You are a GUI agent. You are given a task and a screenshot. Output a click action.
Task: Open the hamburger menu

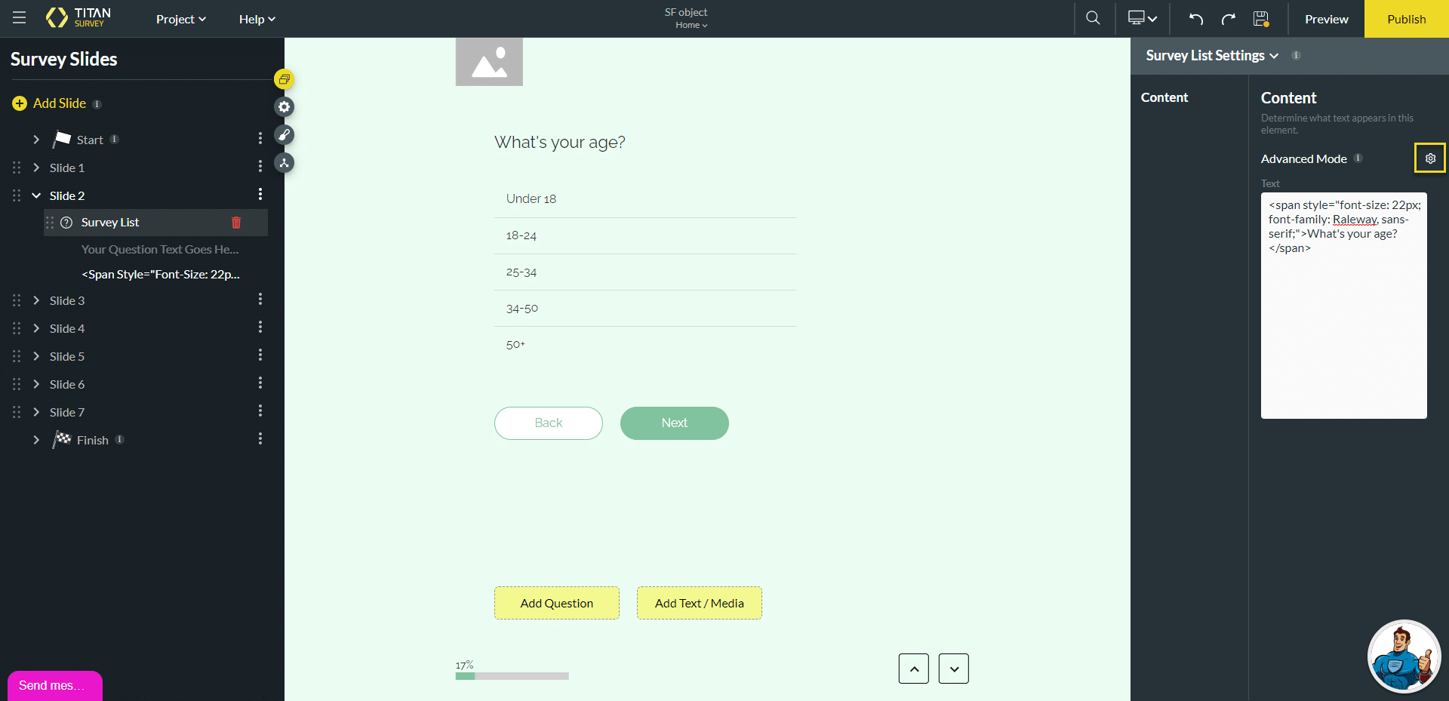20,18
